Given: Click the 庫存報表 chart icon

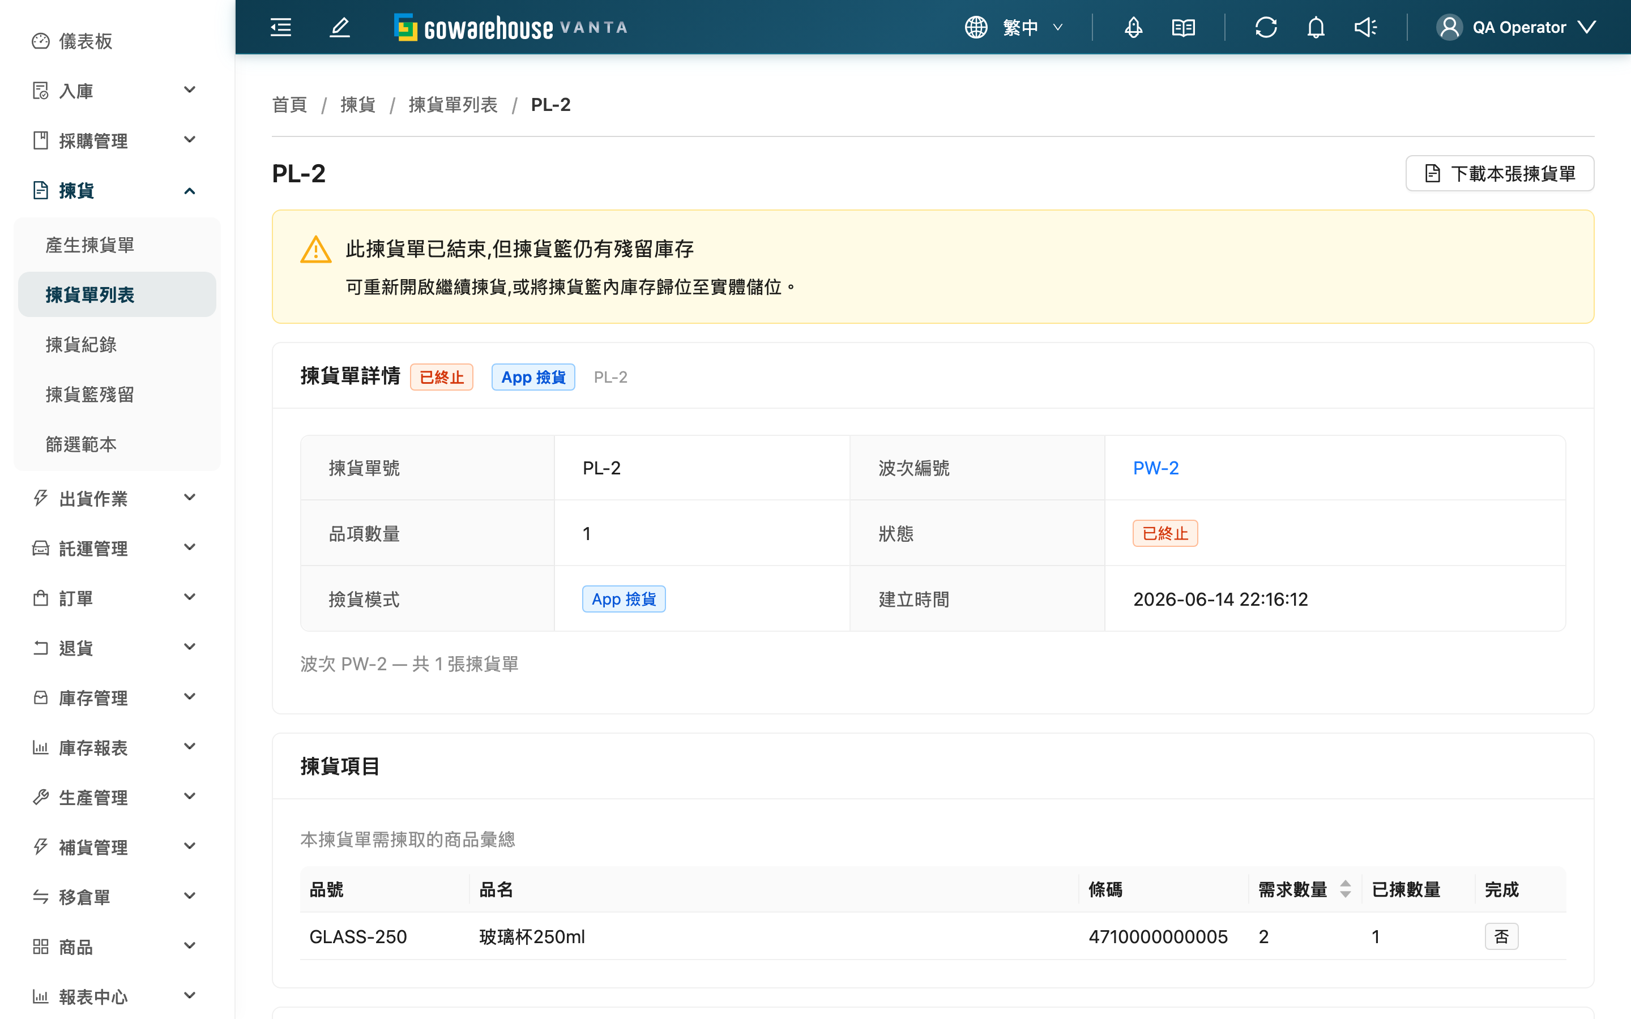Looking at the screenshot, I should tap(40, 747).
